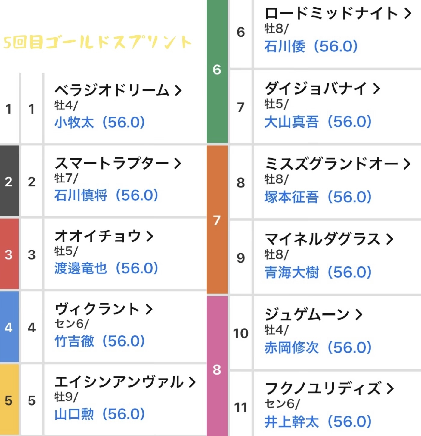Click pink frame 8 color block
The height and width of the screenshot is (436, 421).
(217, 366)
